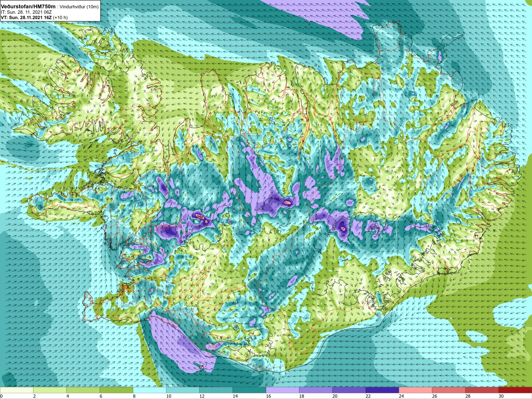The width and height of the screenshot is (532, 399).
Task: Select the 18–20 light purple legend swatch
Action: pos(316,390)
